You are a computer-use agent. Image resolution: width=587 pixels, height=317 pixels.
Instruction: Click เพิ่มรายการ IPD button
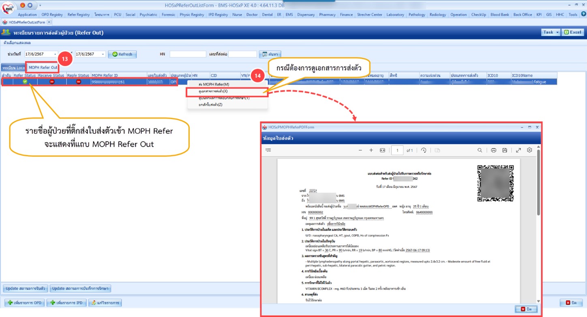point(66,303)
